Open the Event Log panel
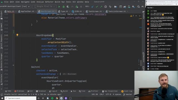This screenshot has height=100, width=178. tap(127, 91)
